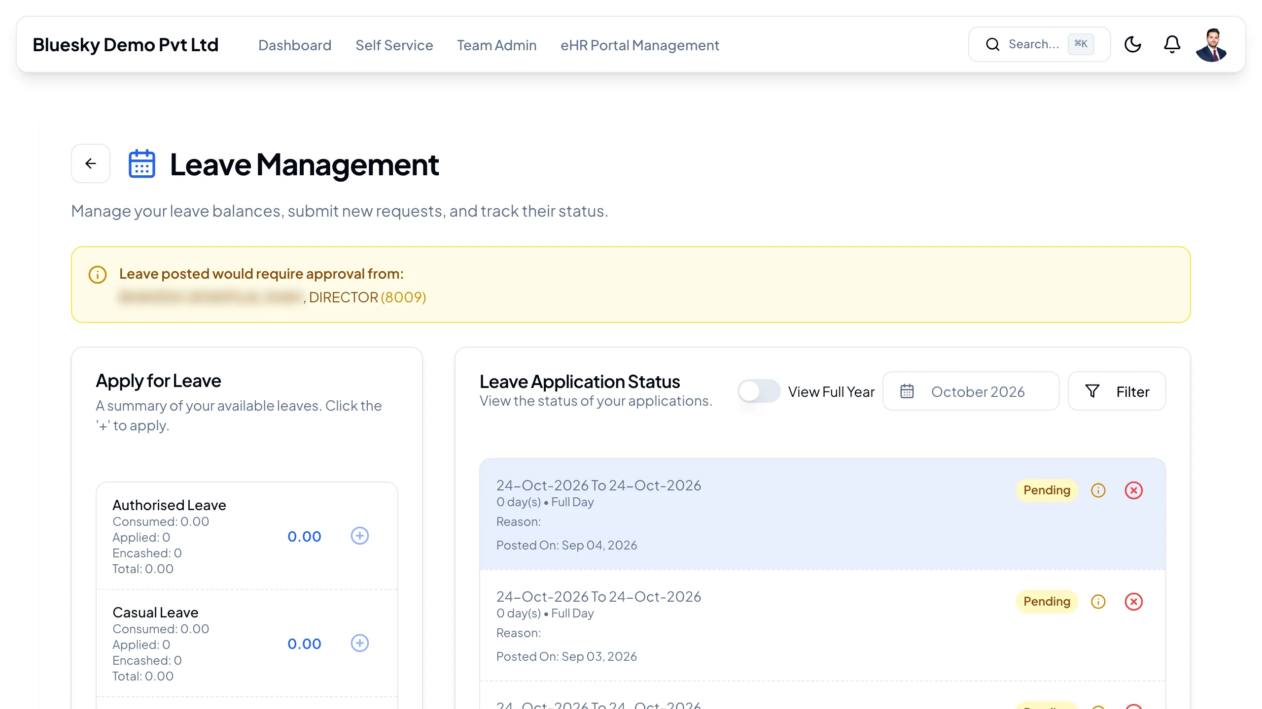Click the Leave Application Status heading
Image resolution: width=1262 pixels, height=709 pixels.
pos(580,382)
